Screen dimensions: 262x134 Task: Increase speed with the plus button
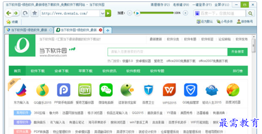tap(185, 13)
